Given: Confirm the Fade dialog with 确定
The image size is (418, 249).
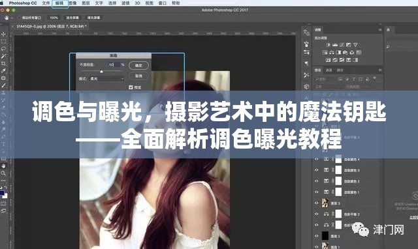Looking at the screenshot, I should pyautogui.click(x=138, y=65).
